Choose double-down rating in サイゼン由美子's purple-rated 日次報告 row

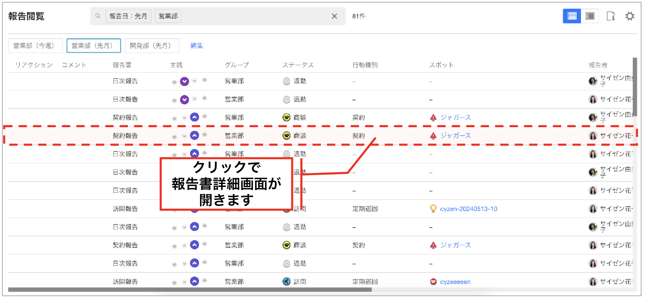(x=174, y=82)
